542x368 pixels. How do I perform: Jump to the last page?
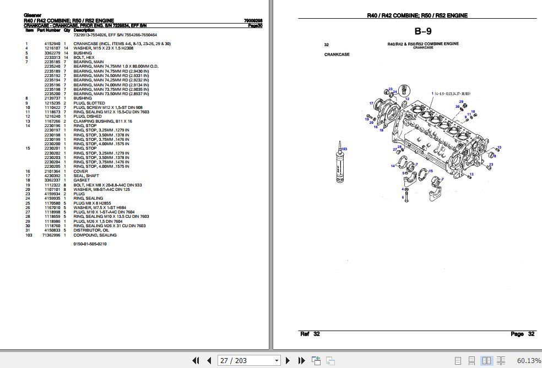[x=301, y=360]
